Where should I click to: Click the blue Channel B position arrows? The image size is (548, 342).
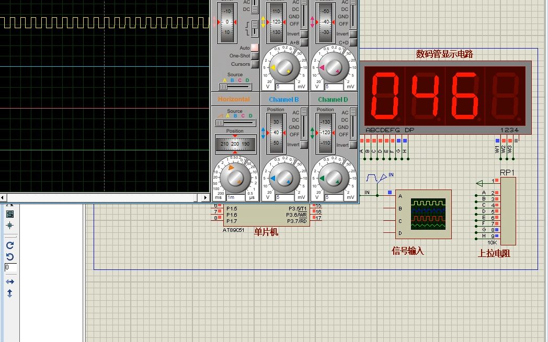click(x=264, y=133)
